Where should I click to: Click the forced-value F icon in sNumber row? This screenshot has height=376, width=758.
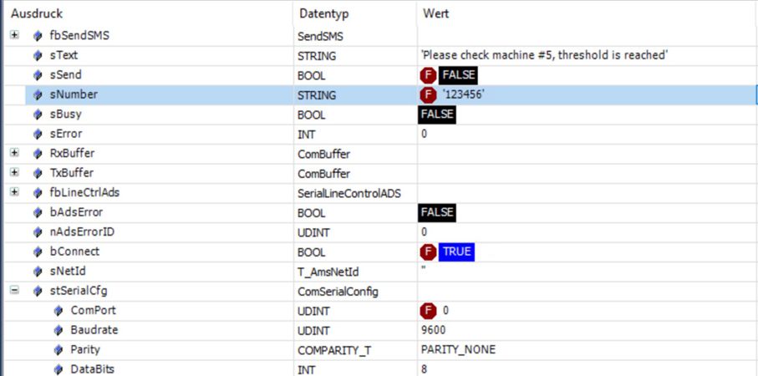[428, 95]
